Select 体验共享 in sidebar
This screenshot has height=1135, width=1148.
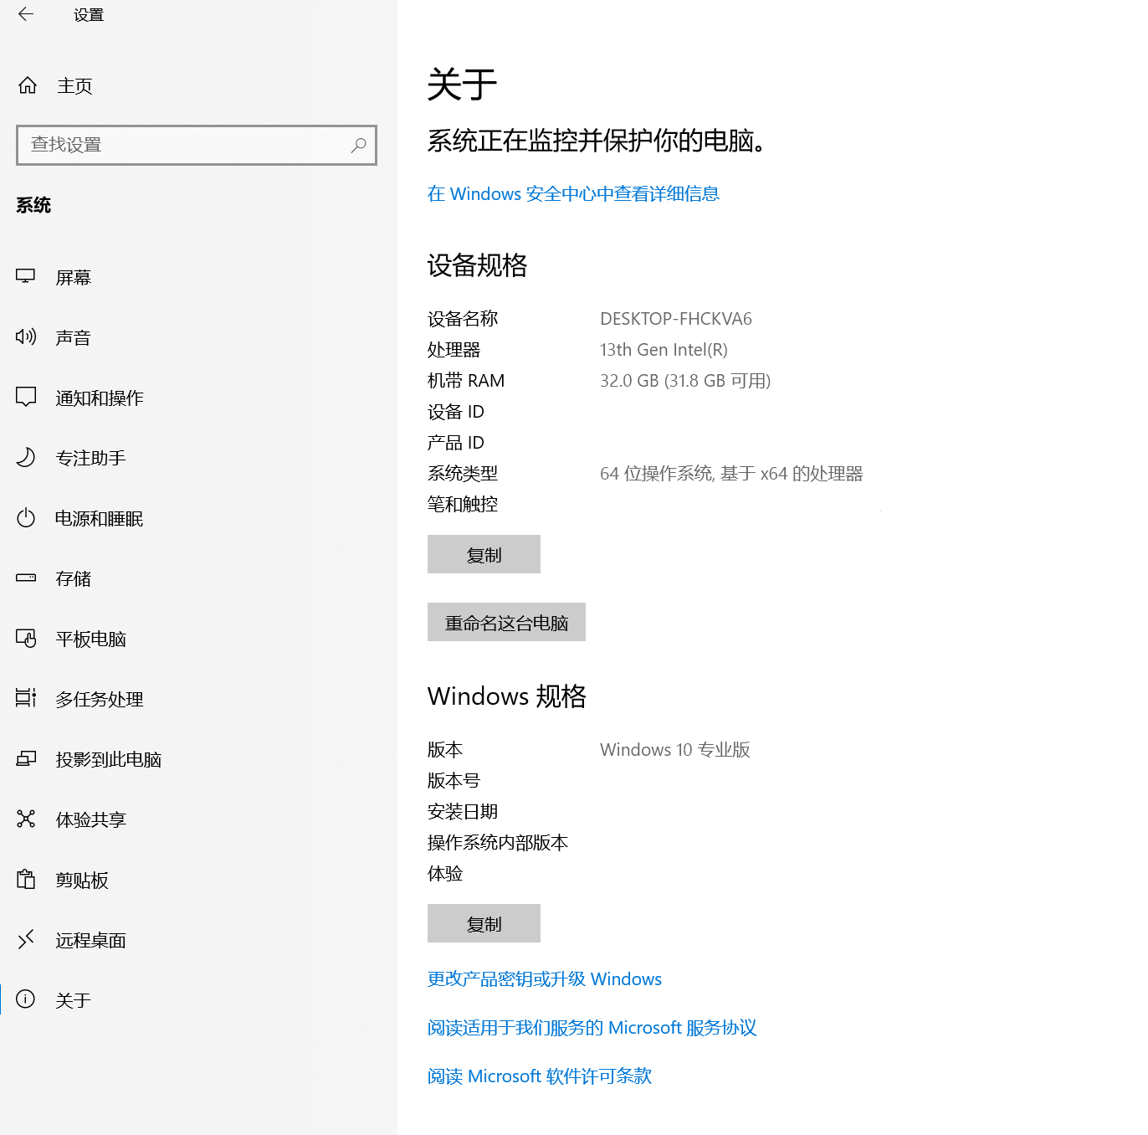point(198,819)
